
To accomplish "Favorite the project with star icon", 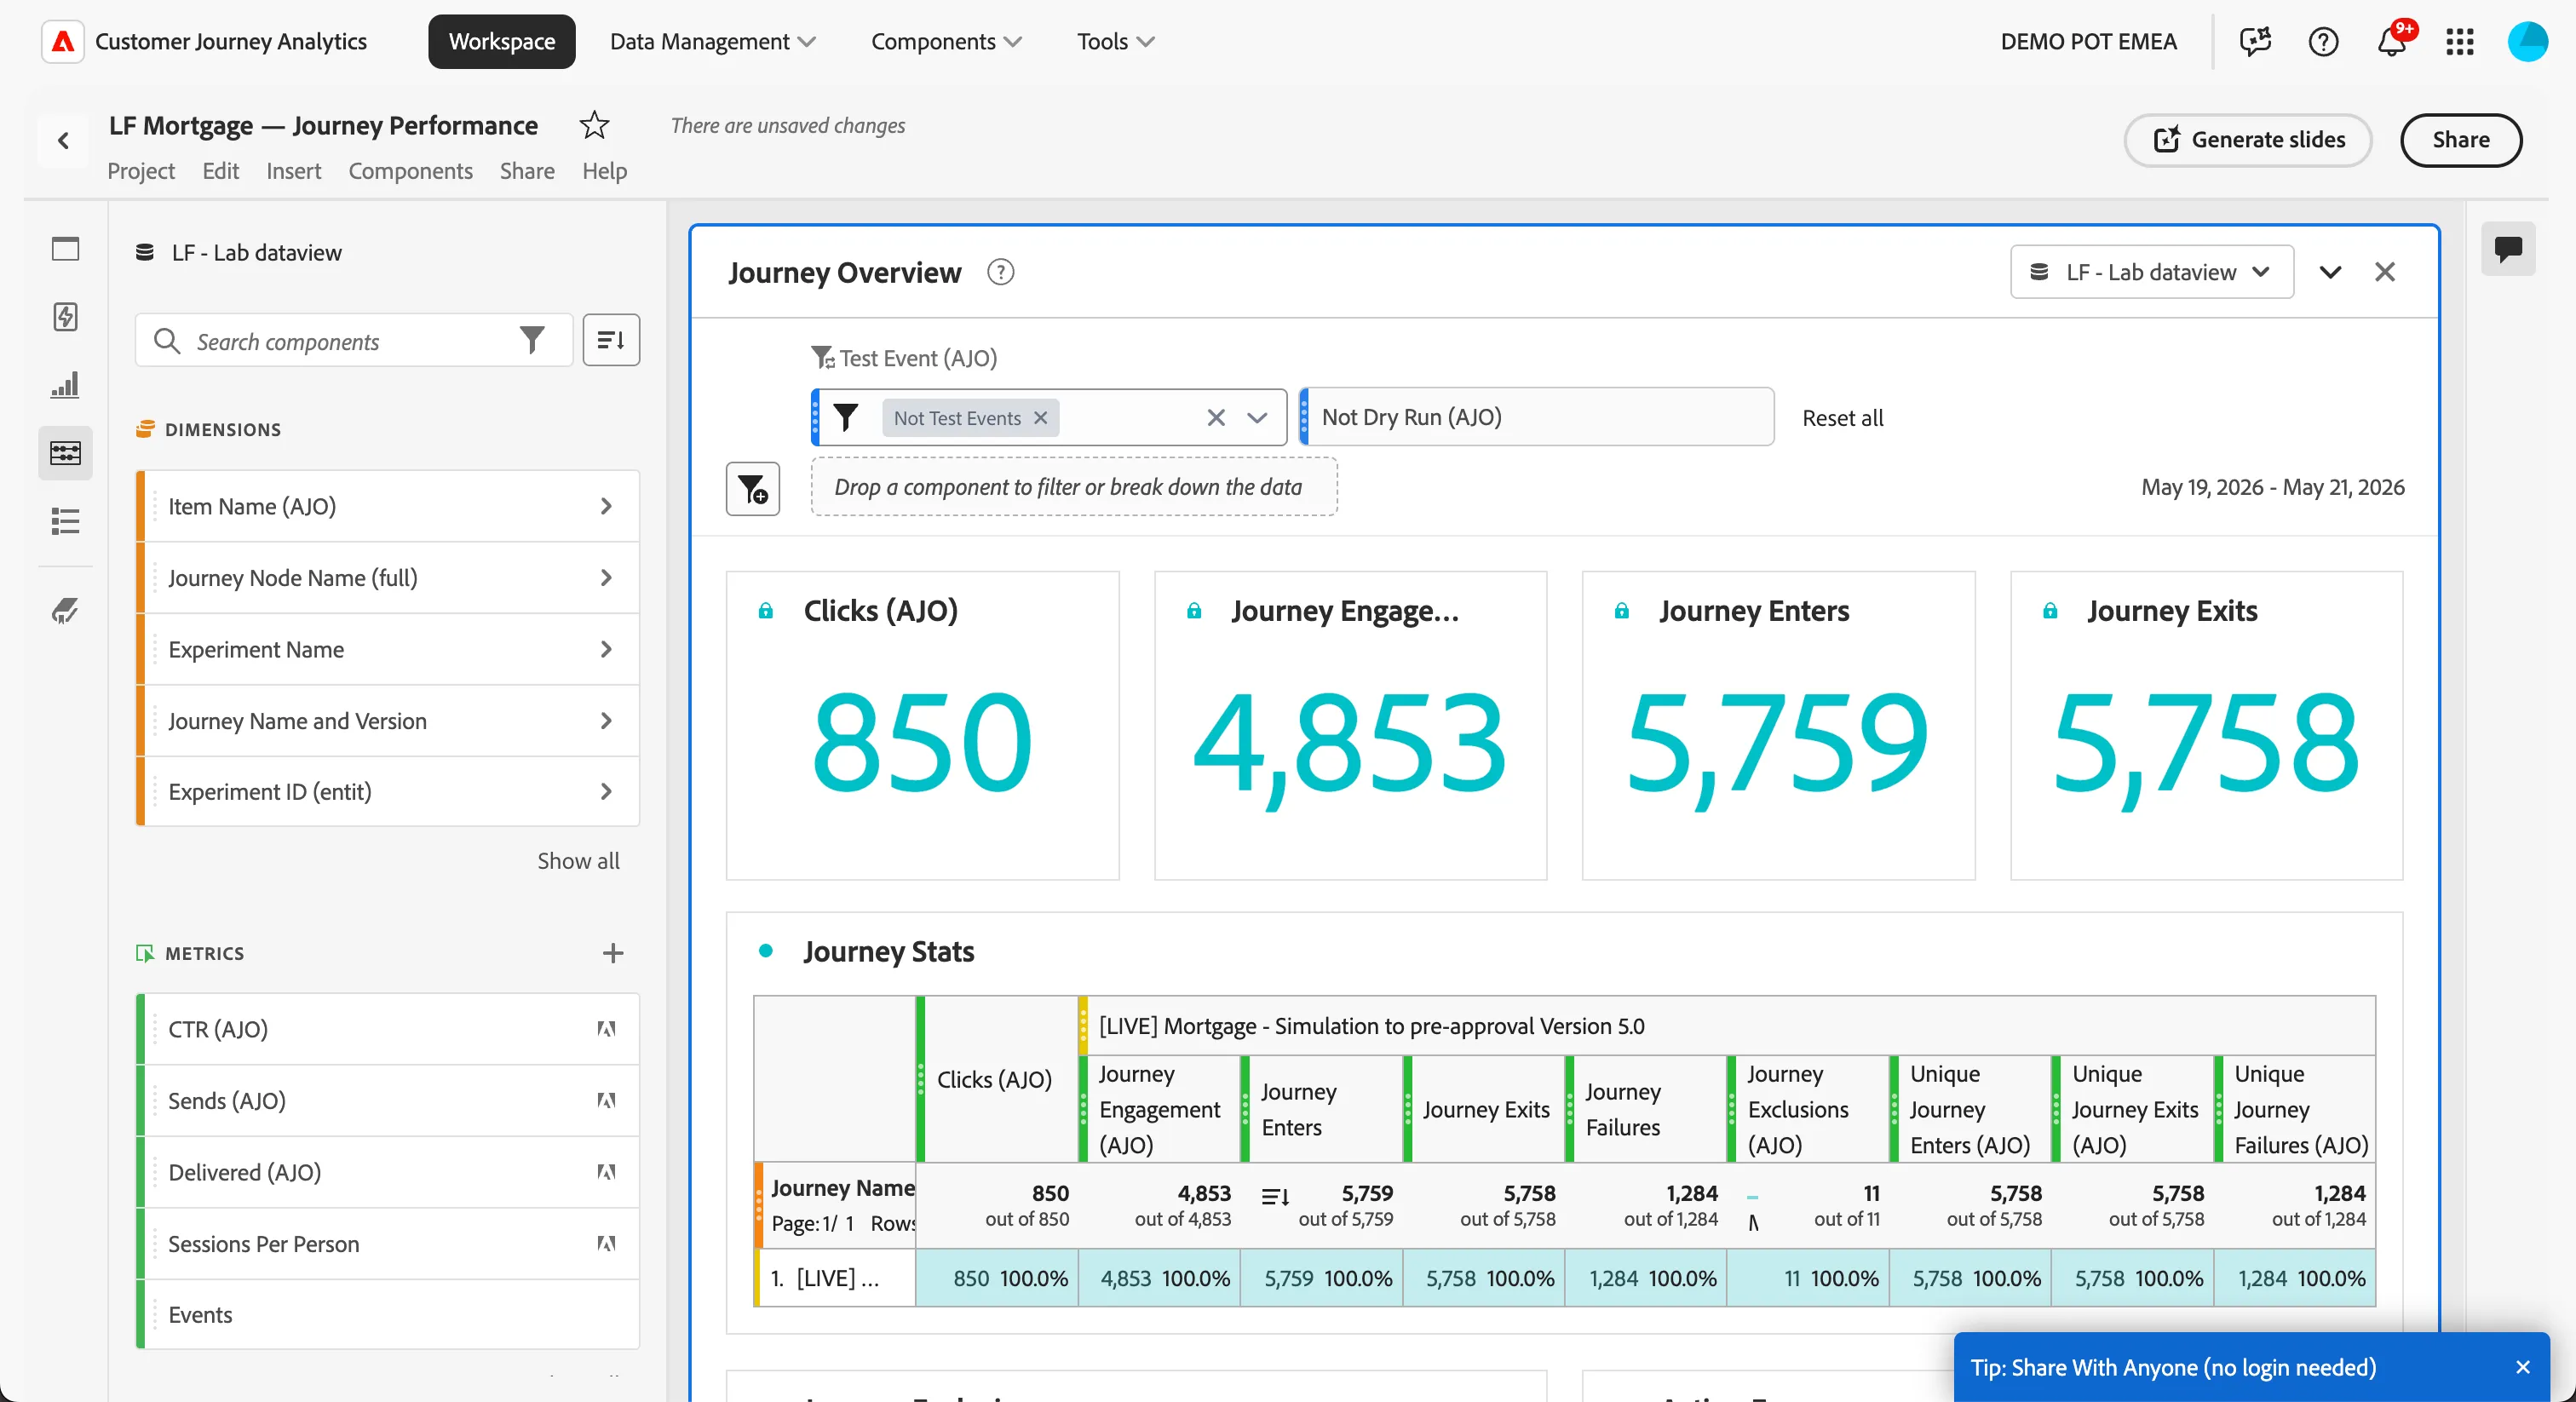I will point(594,125).
